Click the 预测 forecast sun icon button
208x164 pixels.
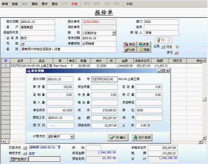tap(144, 50)
